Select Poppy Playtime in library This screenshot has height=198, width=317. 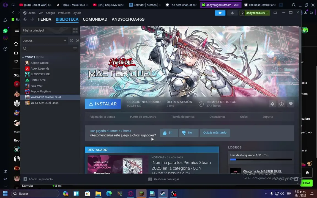point(41,91)
